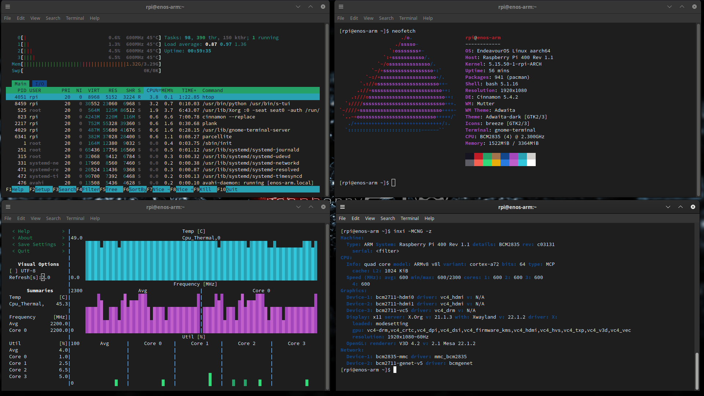Switch to the I/O tab in htop
Screen dimensions: 704x396
[40, 84]
